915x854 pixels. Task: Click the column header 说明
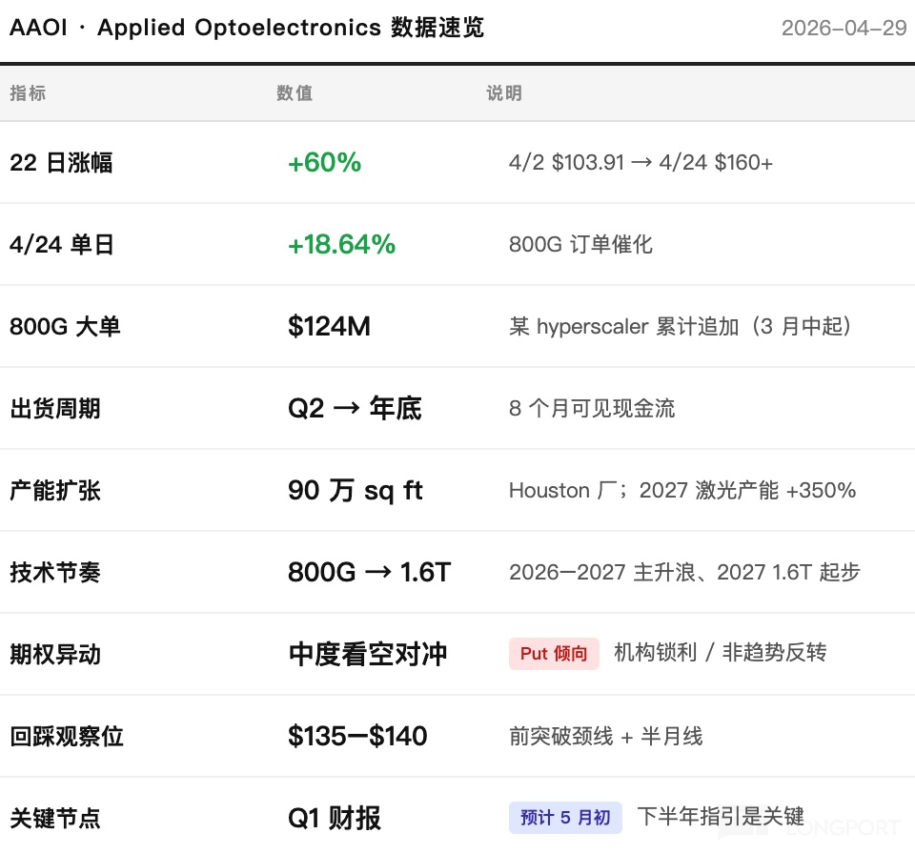504,92
